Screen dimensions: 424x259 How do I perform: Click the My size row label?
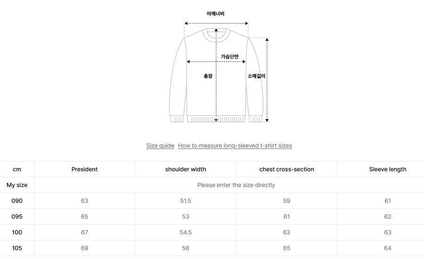click(17, 185)
